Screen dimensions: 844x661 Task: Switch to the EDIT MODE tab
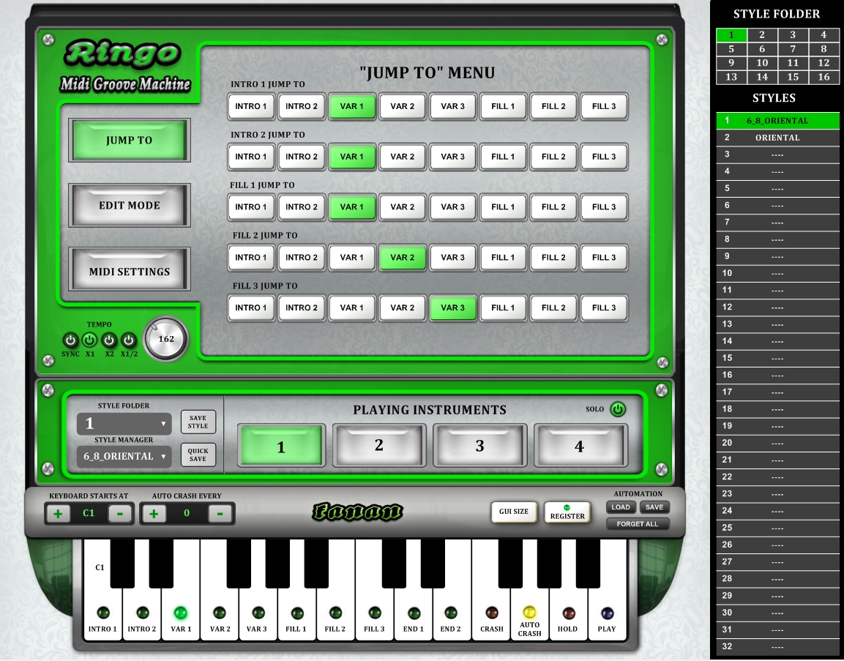(130, 206)
